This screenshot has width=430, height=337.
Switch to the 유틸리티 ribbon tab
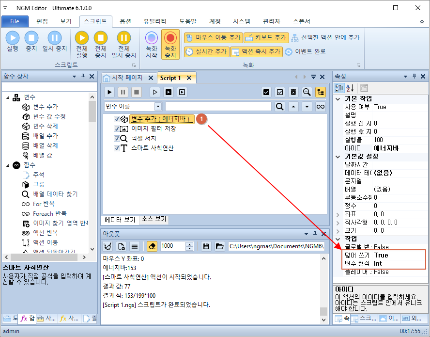coord(154,21)
